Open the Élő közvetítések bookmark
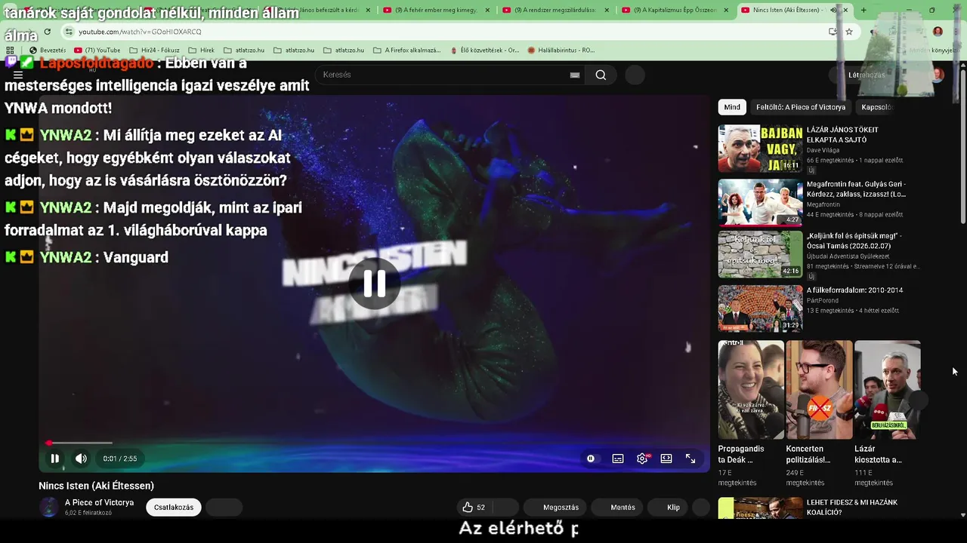 pyautogui.click(x=485, y=51)
